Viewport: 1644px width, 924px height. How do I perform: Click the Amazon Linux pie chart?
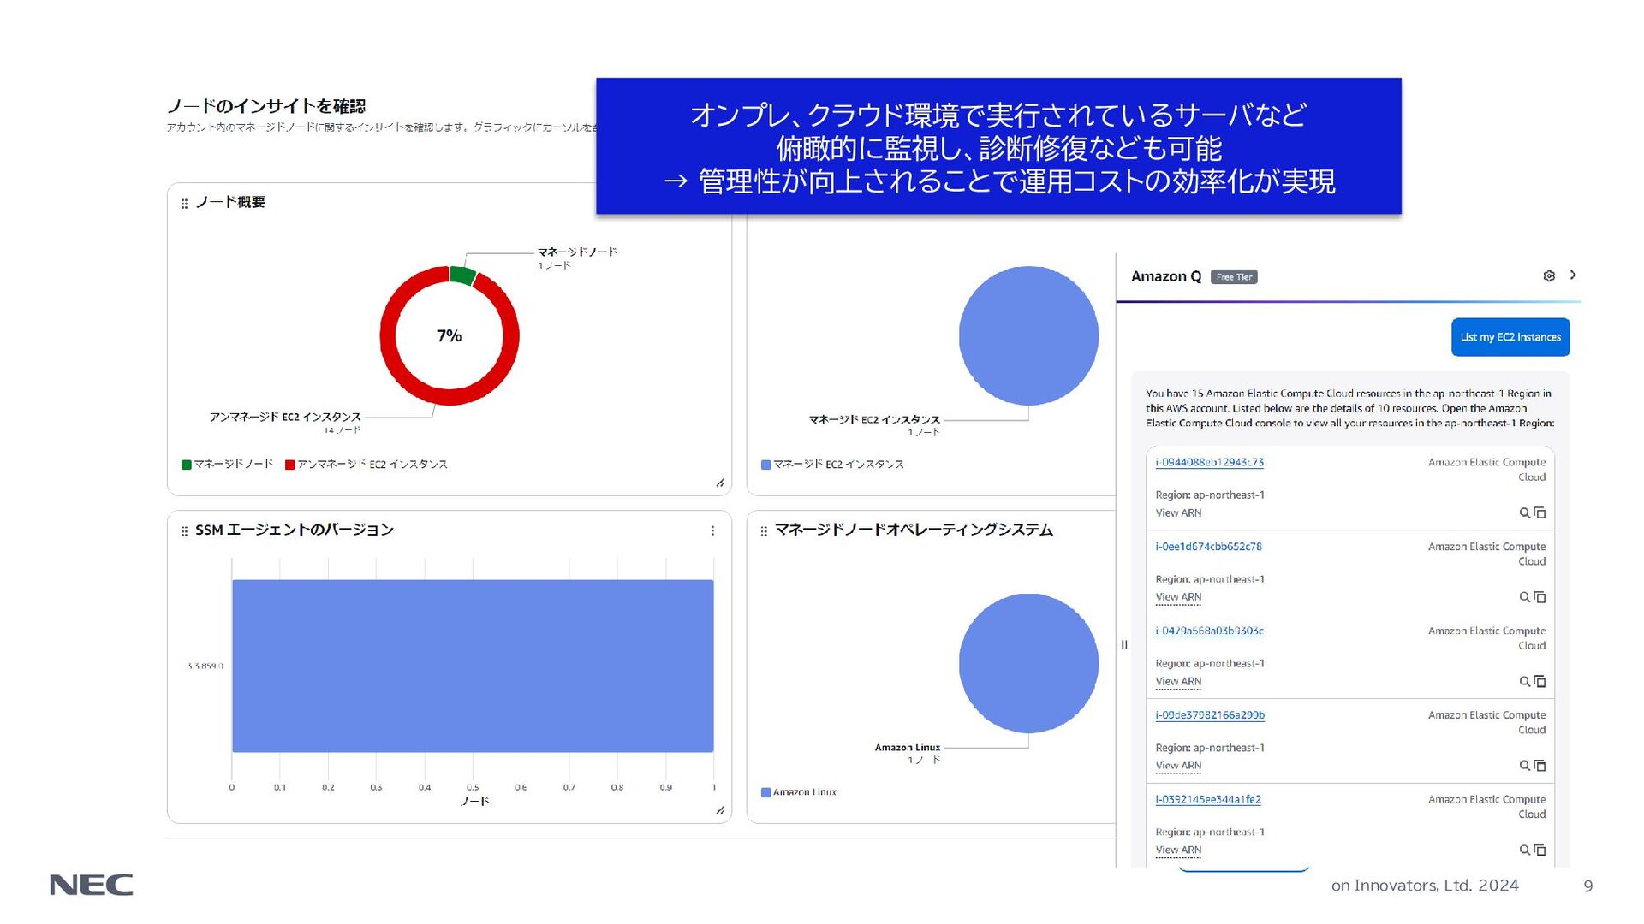click(x=1028, y=663)
